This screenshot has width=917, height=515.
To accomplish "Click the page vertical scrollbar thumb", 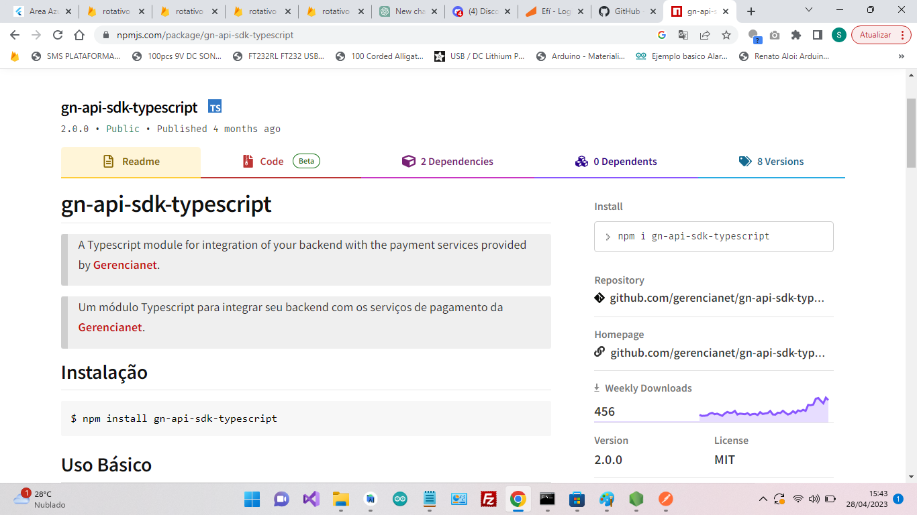I will coord(911,133).
